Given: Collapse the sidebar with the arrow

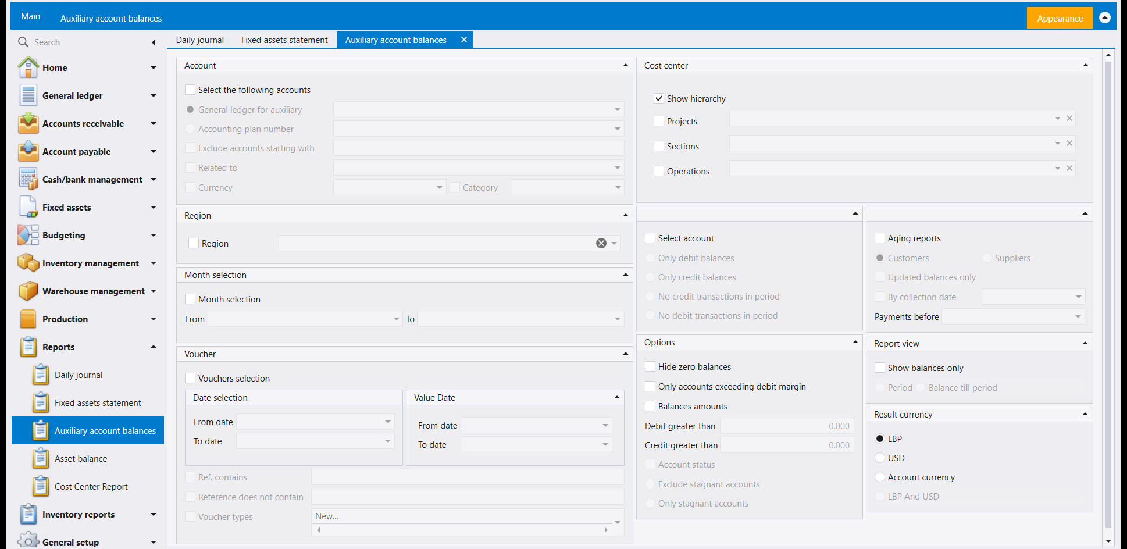Looking at the screenshot, I should [x=154, y=42].
